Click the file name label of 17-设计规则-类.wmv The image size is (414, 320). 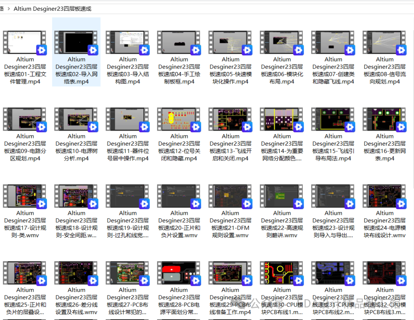(x=25, y=224)
